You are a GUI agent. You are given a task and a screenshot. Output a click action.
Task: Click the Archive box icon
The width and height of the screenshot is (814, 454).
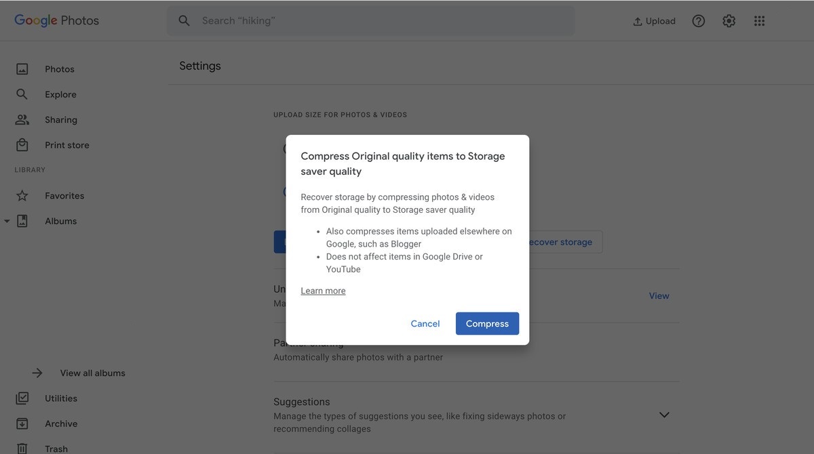pyautogui.click(x=22, y=424)
